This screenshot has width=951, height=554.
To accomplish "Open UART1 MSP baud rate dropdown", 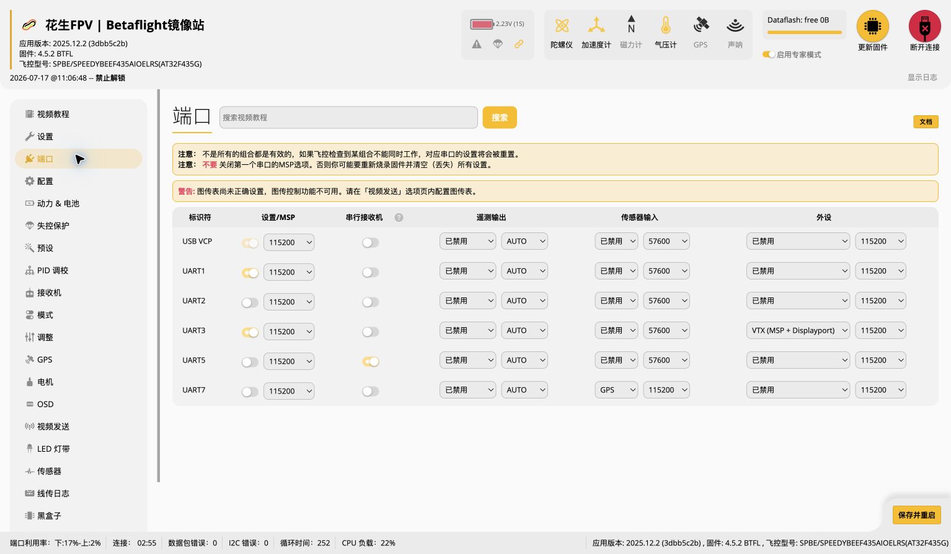I will click(x=289, y=272).
